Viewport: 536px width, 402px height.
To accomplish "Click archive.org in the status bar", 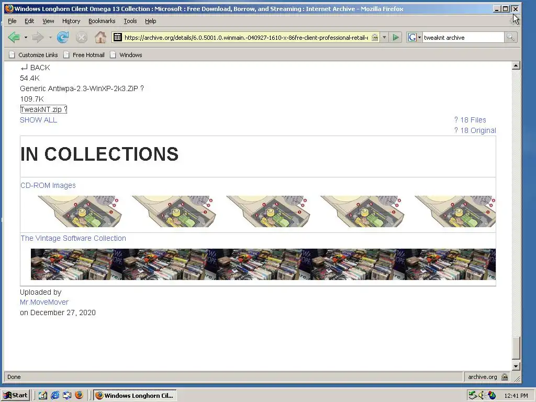I will [482, 377].
